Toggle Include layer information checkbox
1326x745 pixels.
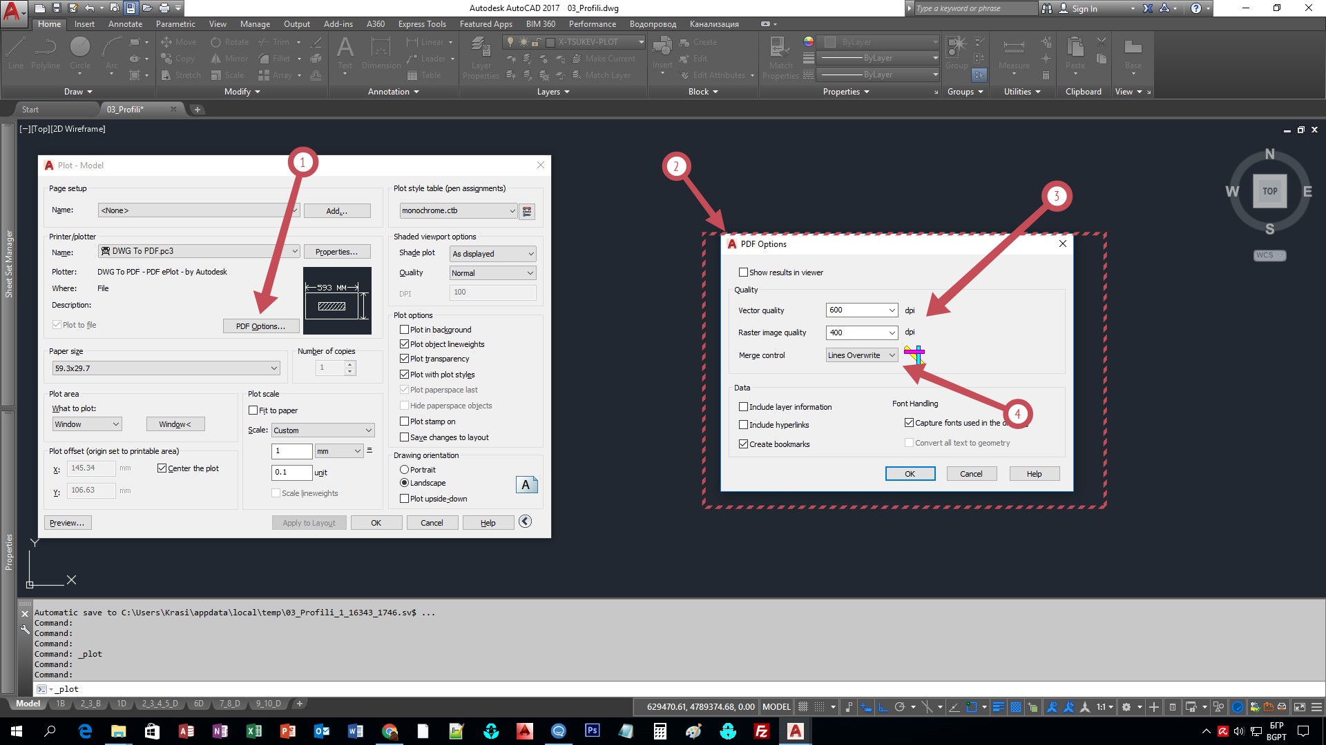click(743, 407)
